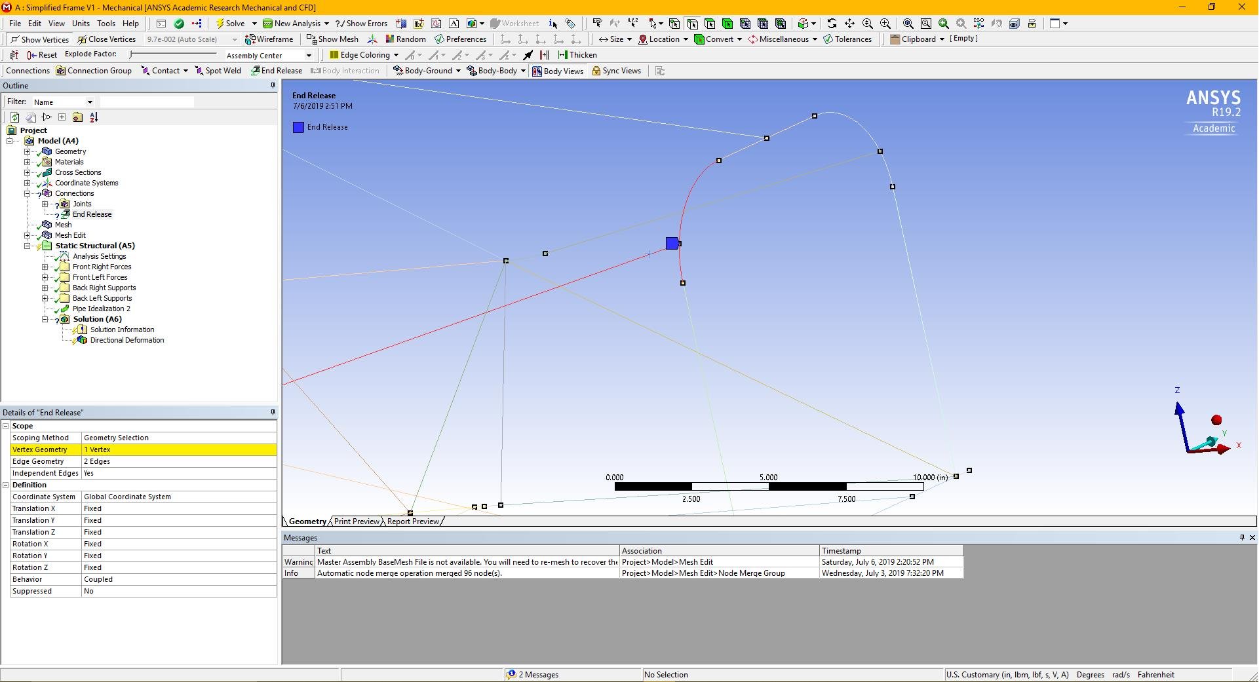Screen dimensions: 1259x682
Task: Open the Assembly Center dropdown
Action: [309, 56]
